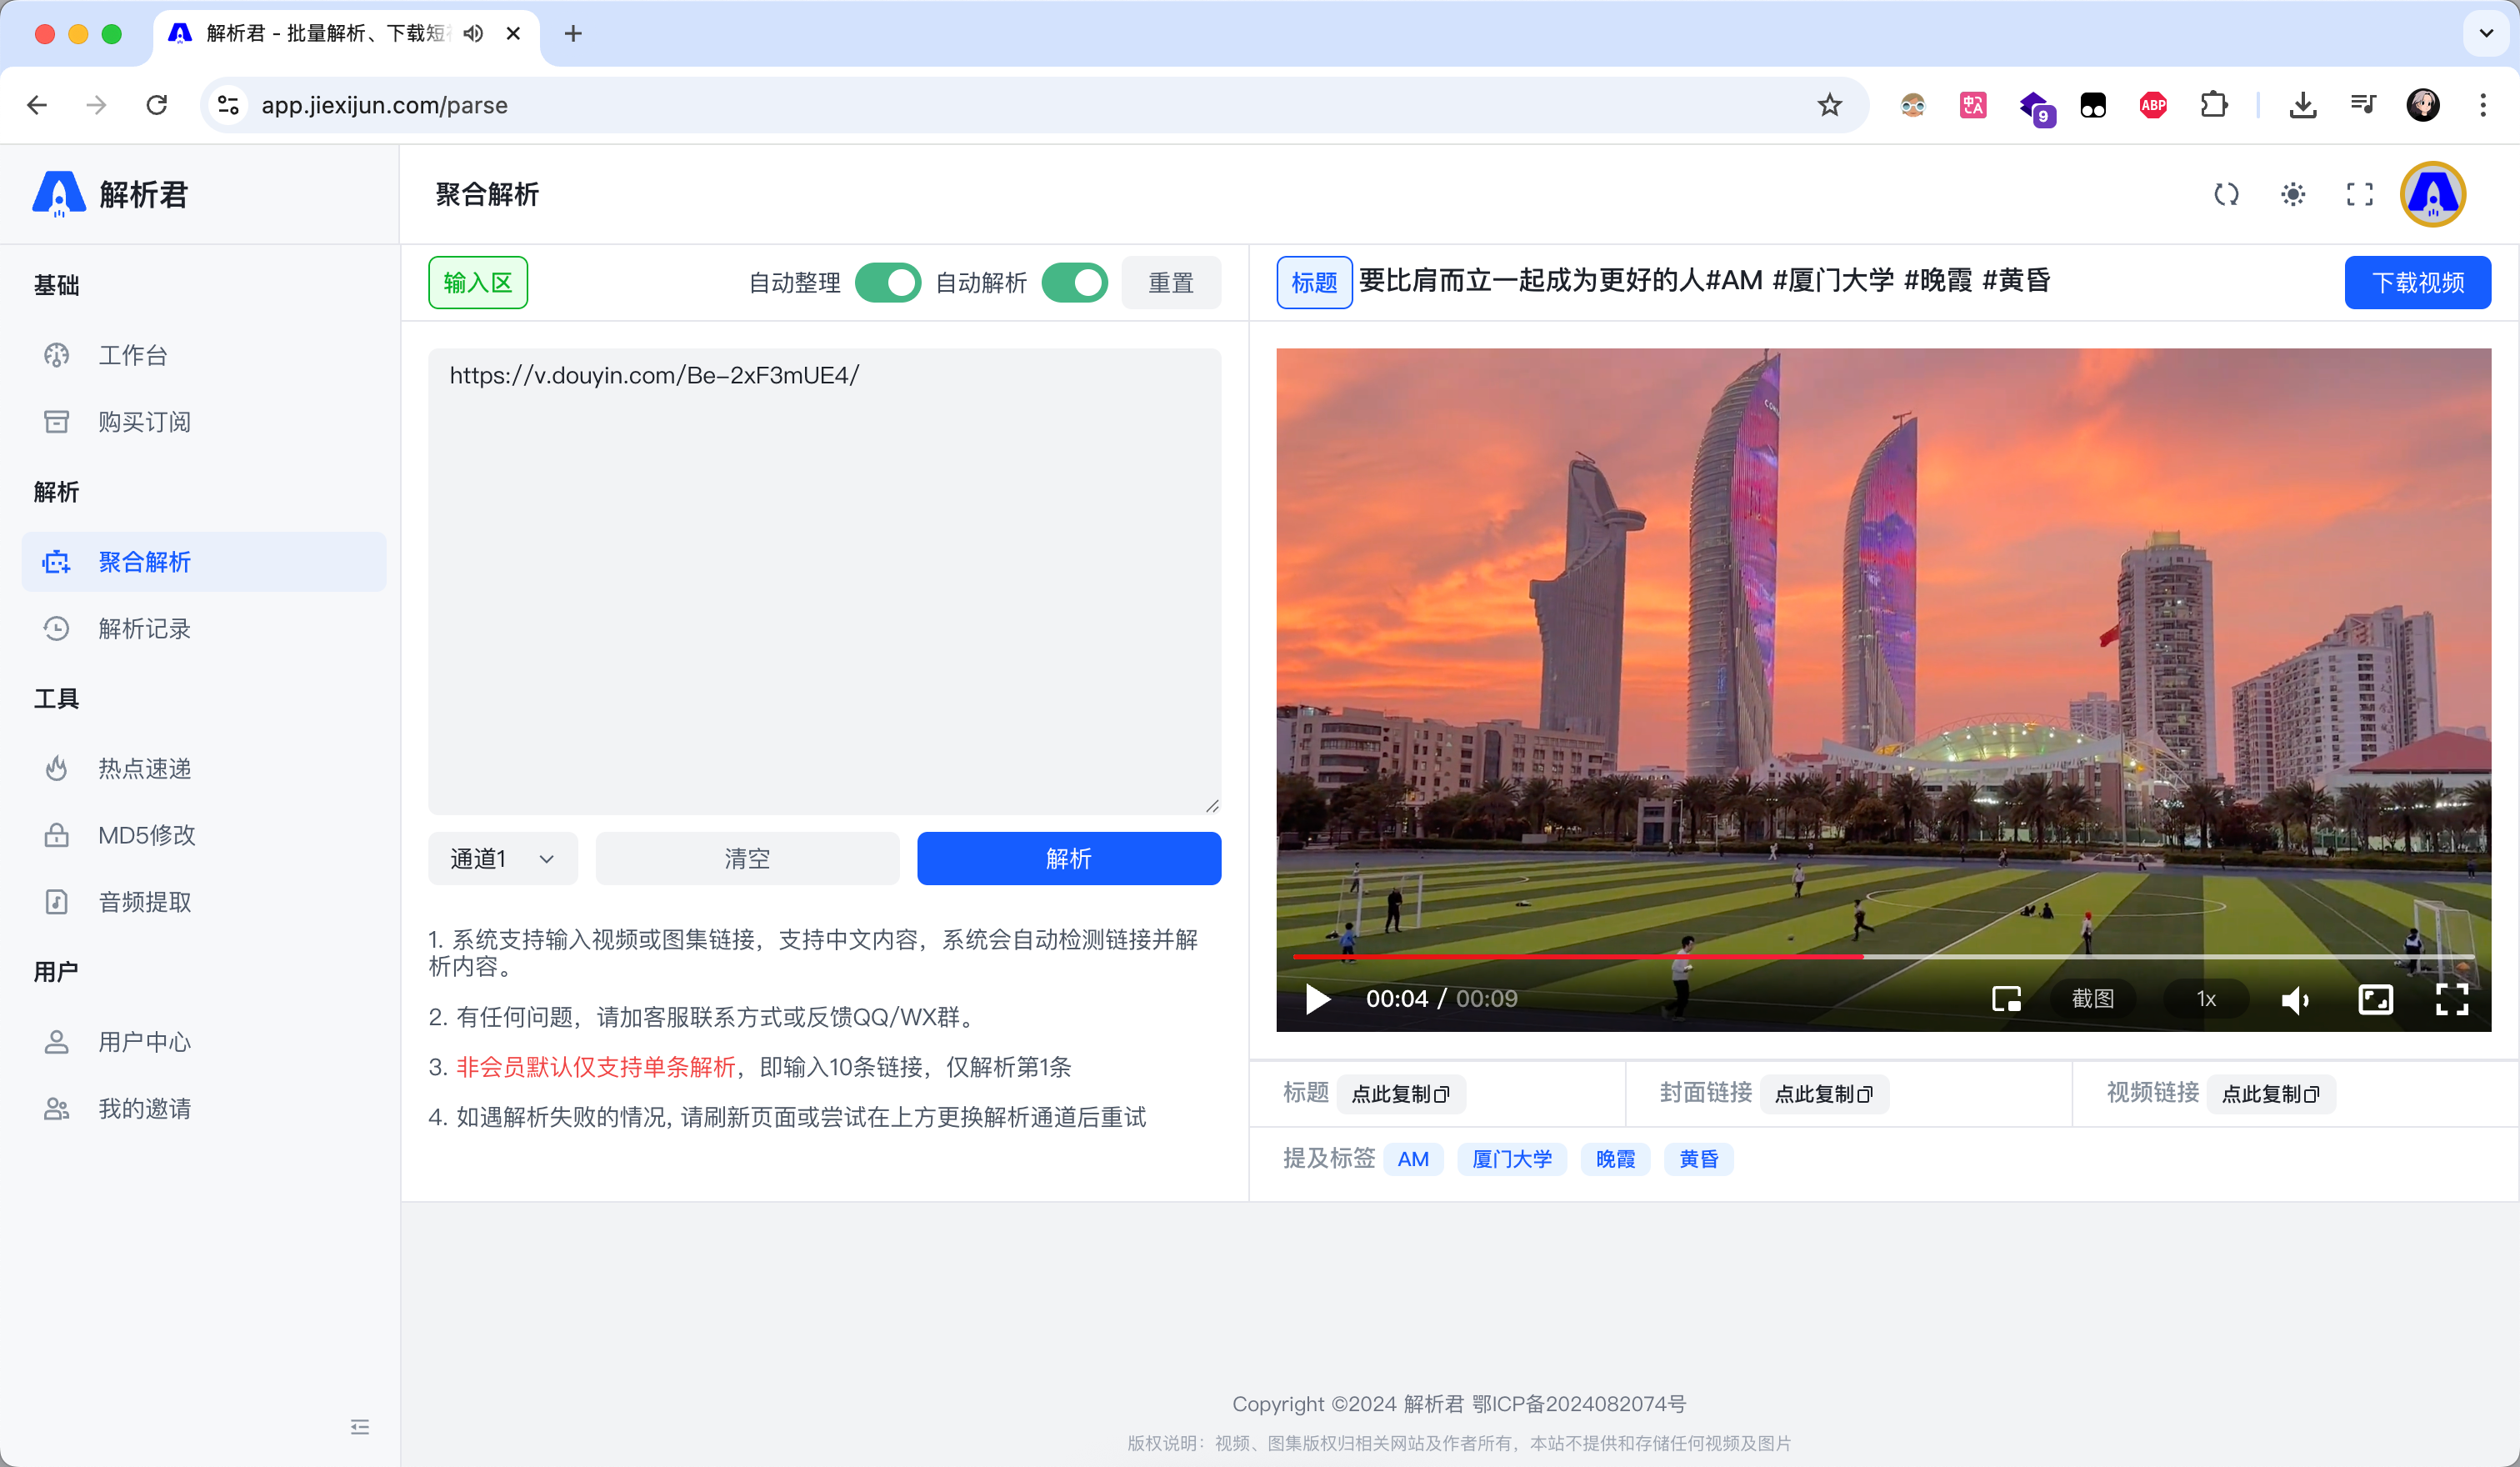Mute tab via speaker icon on tab

(x=473, y=33)
